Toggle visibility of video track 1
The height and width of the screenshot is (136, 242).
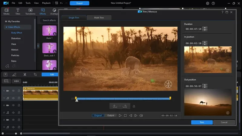[x=13, y=91]
